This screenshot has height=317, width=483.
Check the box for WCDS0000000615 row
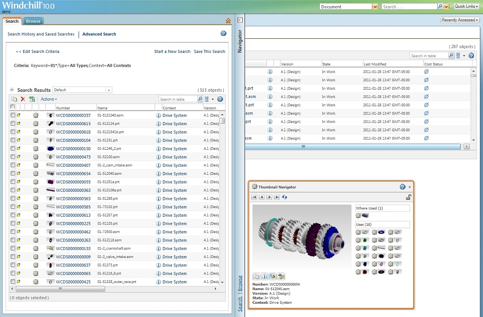tap(12, 124)
